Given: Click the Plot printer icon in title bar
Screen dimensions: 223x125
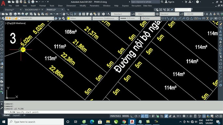Looking at the screenshot, I should tap(33, 2).
